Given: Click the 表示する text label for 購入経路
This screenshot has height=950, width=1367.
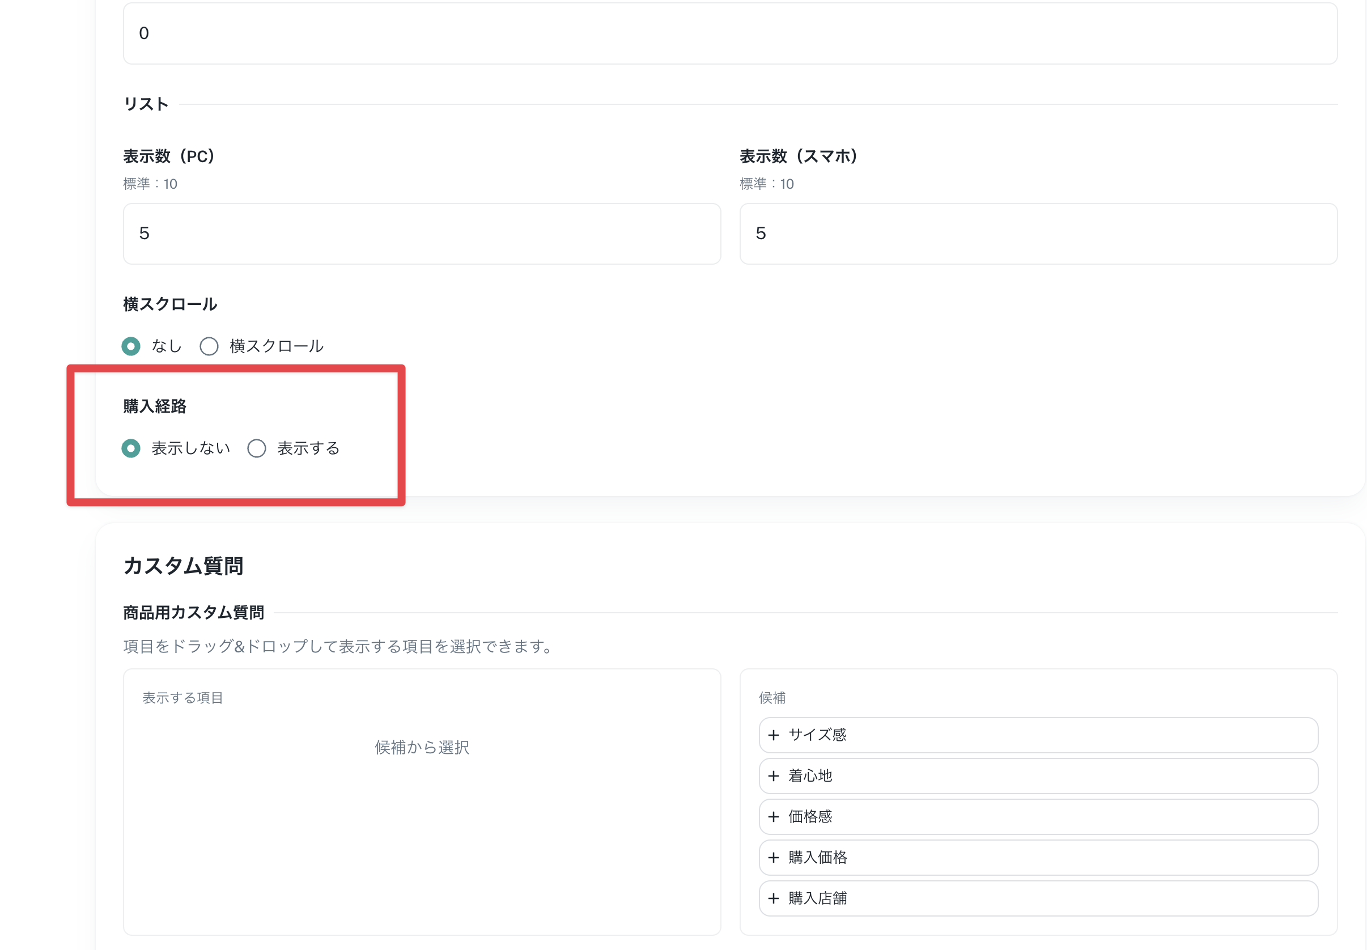Looking at the screenshot, I should click(308, 448).
